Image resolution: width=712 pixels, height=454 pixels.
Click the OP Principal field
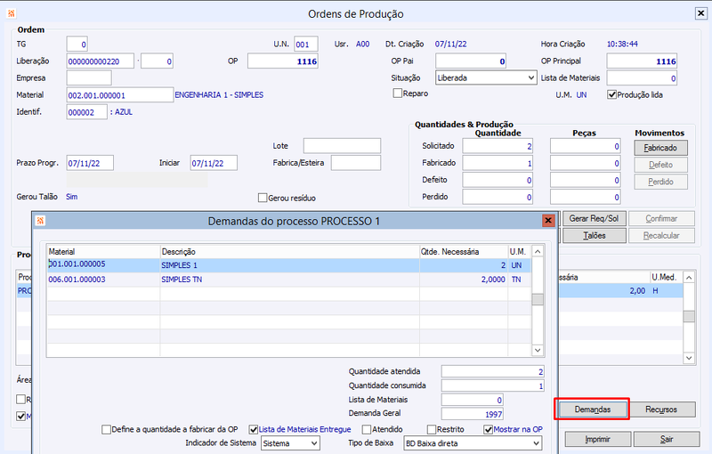[x=642, y=61]
